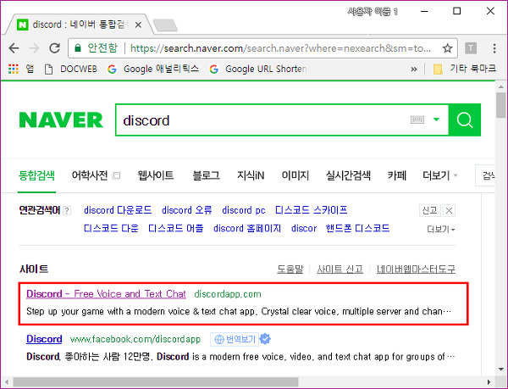The height and width of the screenshot is (389, 508).
Task: Click the green magnifier search button
Action: tap(465, 120)
